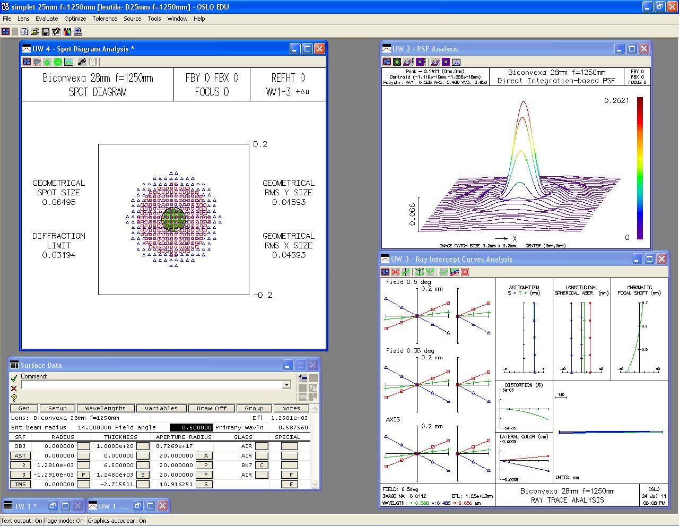The image size is (679, 526).
Task: Click the Setup Window icon in UW 2 PSF toolbar
Action: pyautogui.click(x=387, y=62)
